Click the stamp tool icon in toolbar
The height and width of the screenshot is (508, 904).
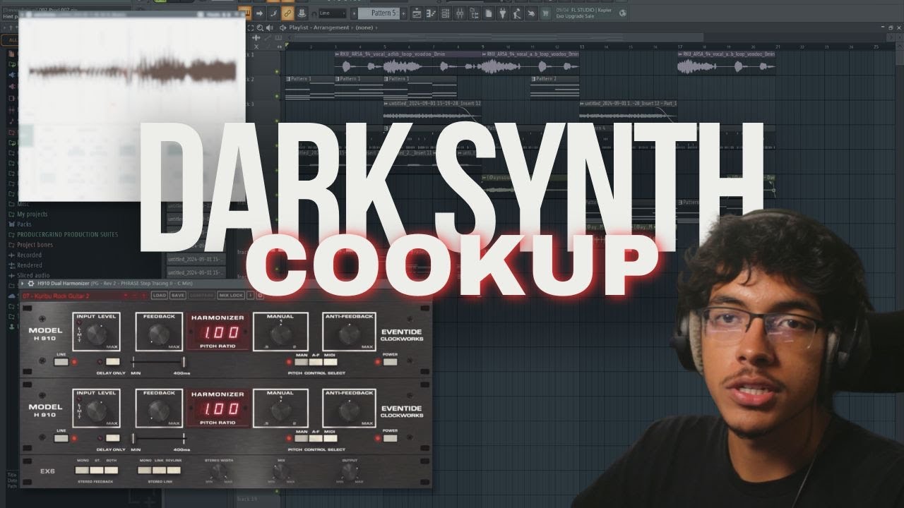pyautogui.click(x=301, y=13)
